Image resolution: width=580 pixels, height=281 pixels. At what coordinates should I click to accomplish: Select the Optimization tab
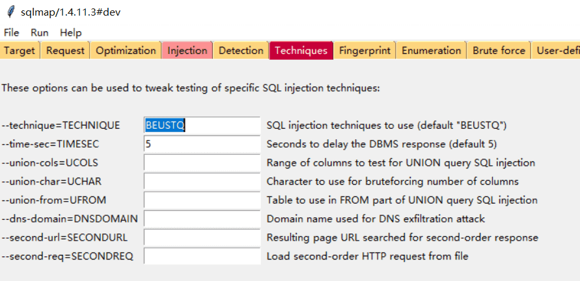click(126, 51)
